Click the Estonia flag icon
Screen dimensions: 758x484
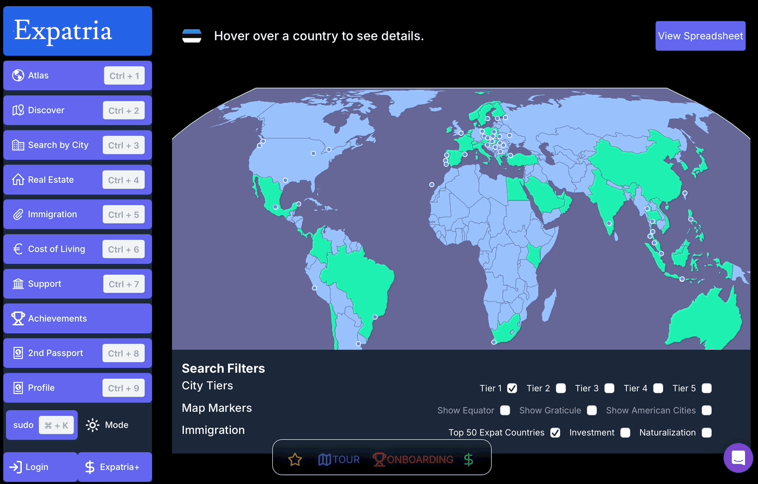tap(192, 36)
